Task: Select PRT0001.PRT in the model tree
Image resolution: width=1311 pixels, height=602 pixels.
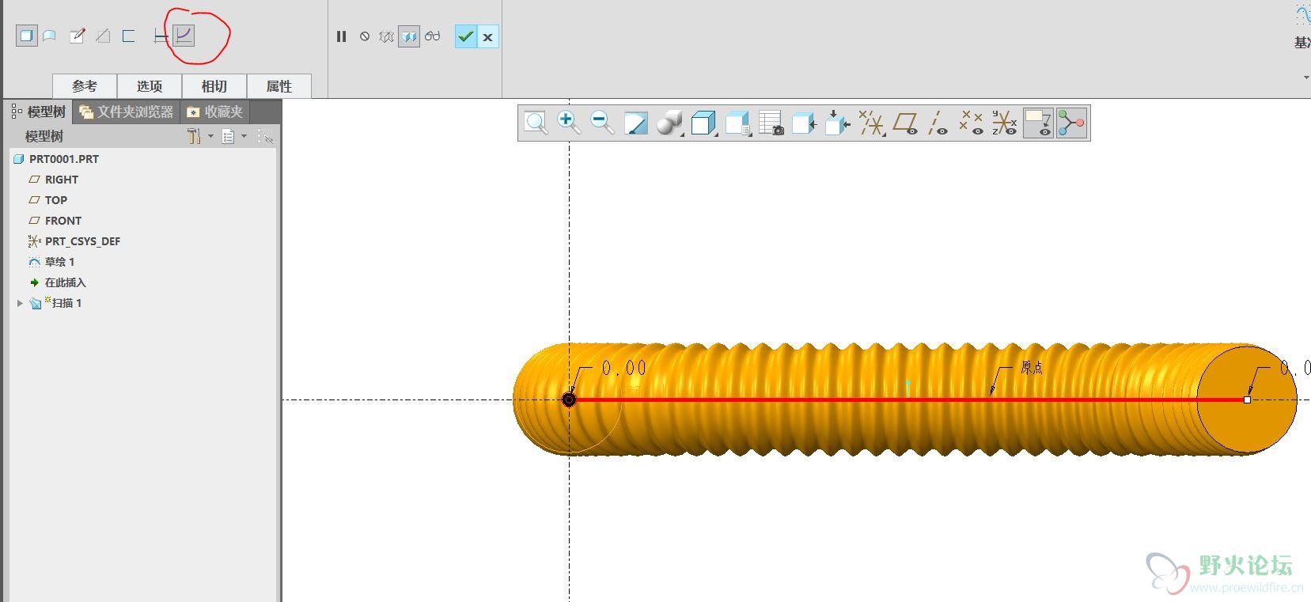Action: 55,159
